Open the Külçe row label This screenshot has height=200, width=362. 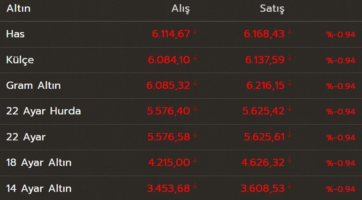pyautogui.click(x=20, y=60)
